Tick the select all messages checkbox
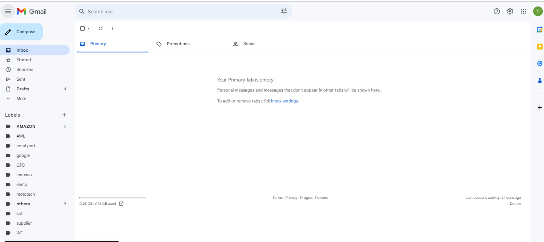The height and width of the screenshot is (242, 544). pyautogui.click(x=82, y=28)
